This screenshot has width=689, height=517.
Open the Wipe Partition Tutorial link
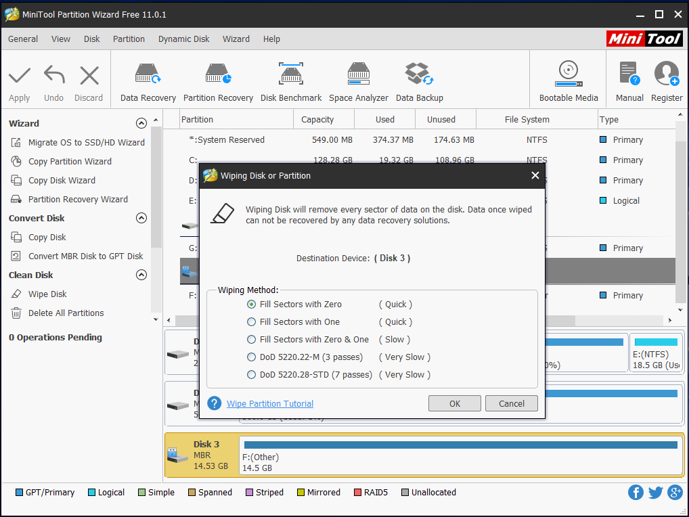[270, 404]
